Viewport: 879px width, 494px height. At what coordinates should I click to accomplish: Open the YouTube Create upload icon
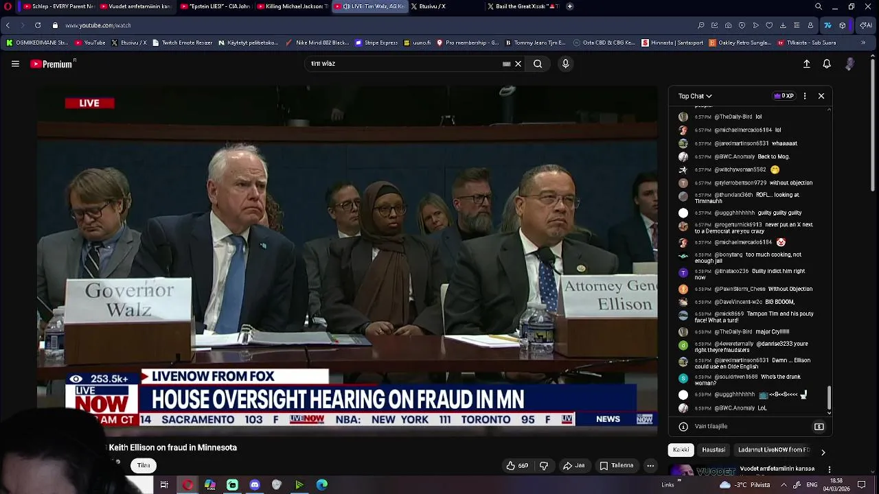click(807, 64)
